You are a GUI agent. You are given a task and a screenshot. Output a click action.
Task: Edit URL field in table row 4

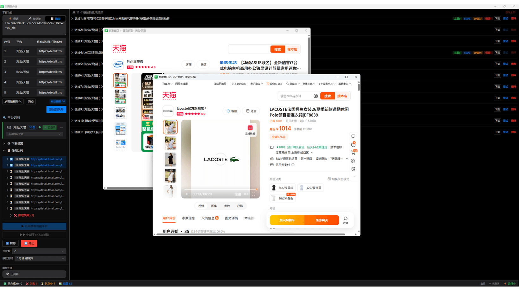coord(50,82)
